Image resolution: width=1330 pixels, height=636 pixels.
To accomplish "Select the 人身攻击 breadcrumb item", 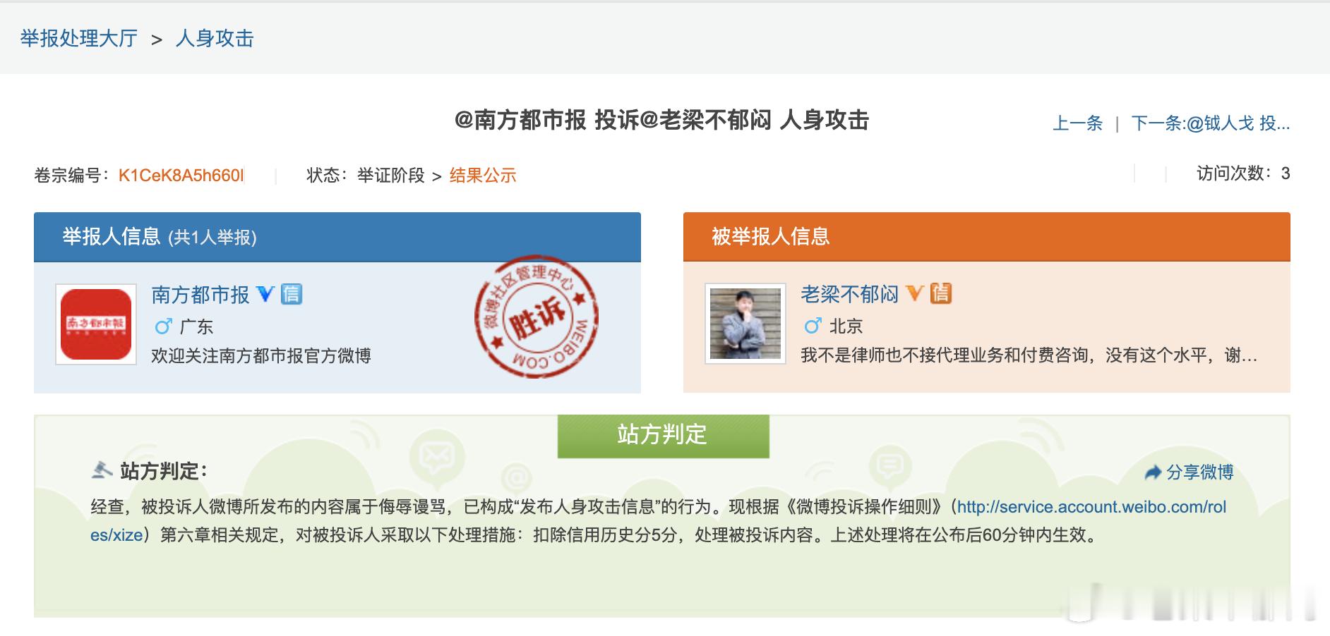I will (x=214, y=38).
